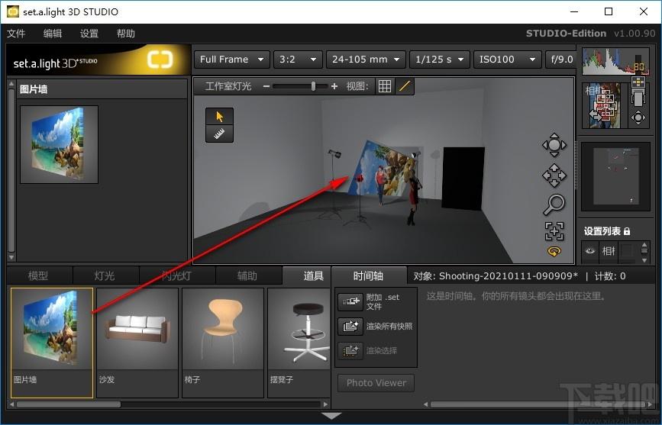Click the settings list up arrow
This screenshot has width=662, height=425.
click(644, 244)
